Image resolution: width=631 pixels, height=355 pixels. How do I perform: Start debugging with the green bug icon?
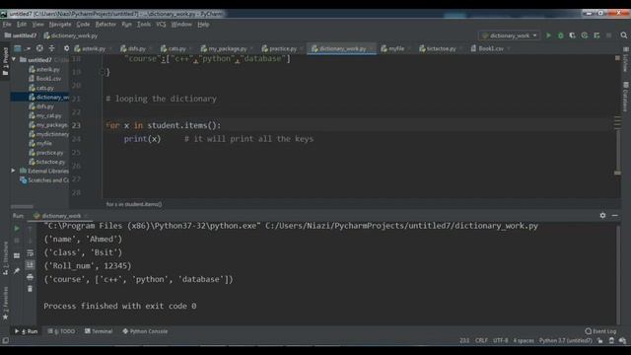(560, 35)
